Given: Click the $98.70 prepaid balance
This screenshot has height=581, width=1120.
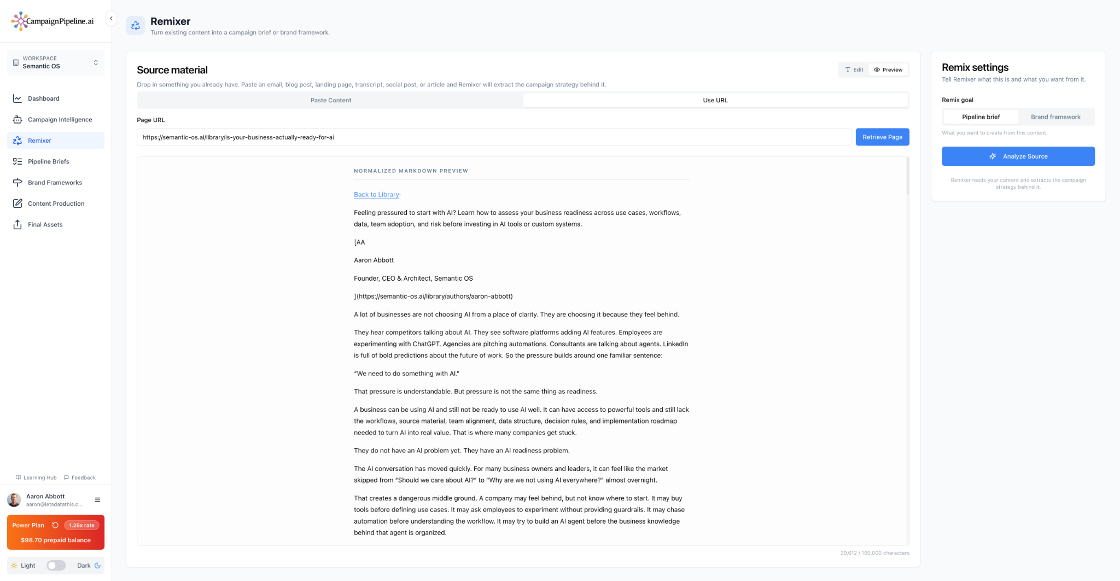Looking at the screenshot, I should (x=56, y=540).
